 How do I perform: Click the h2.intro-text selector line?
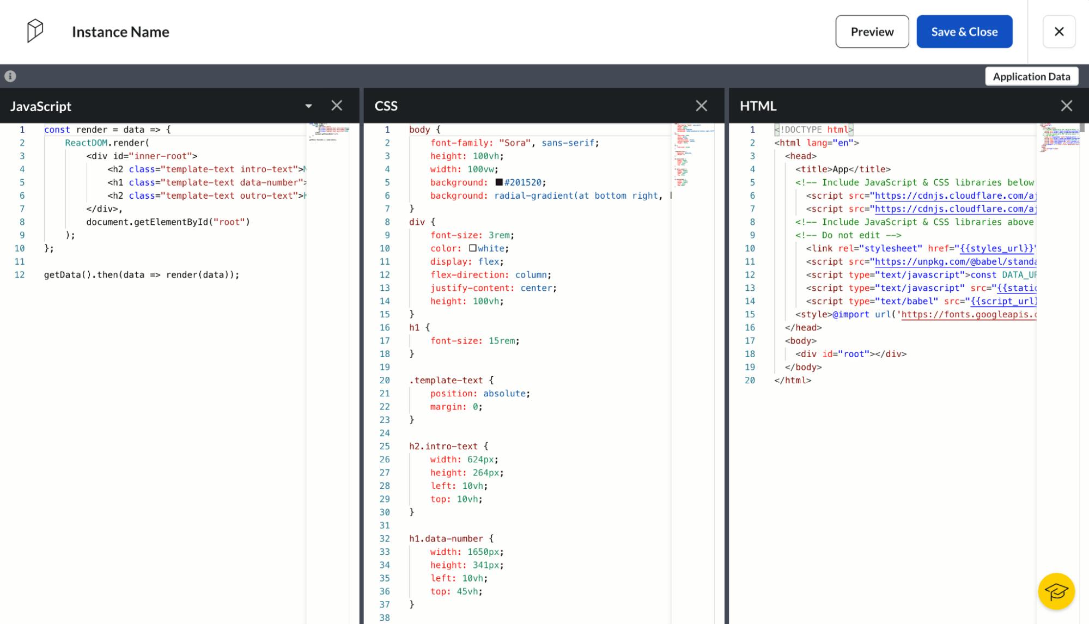449,446
